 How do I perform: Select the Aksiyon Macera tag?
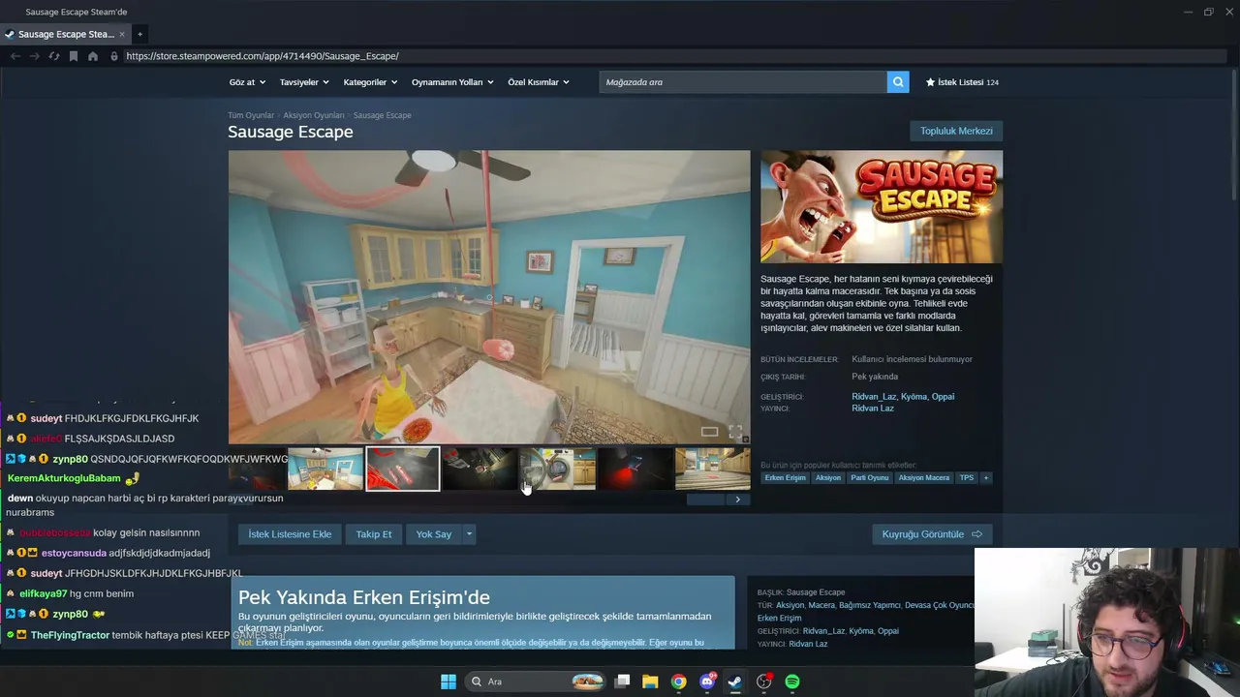(x=924, y=477)
